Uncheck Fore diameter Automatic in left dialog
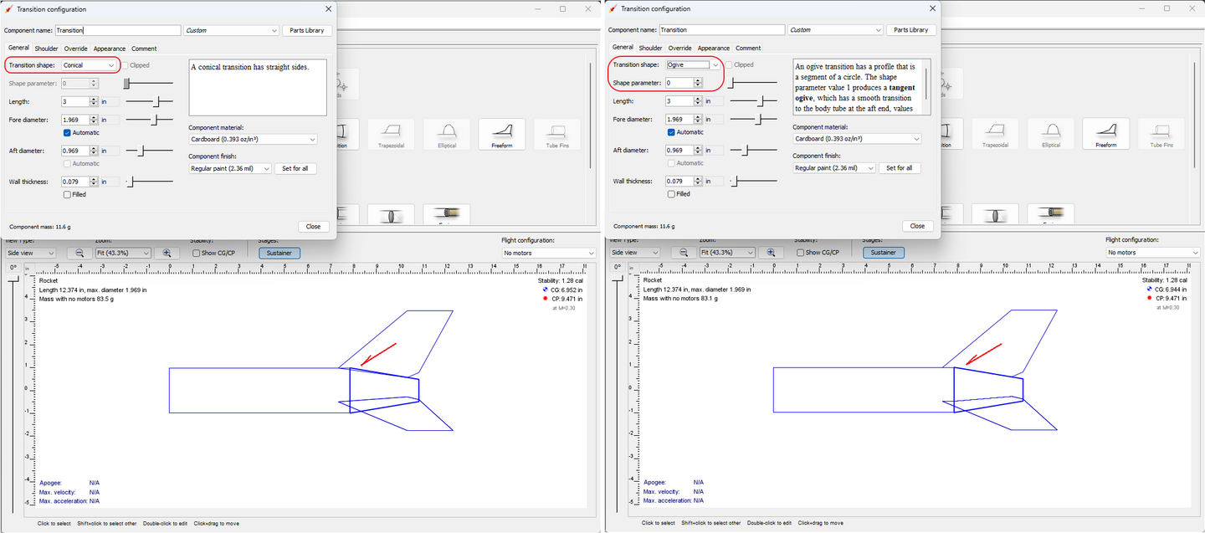The image size is (1205, 533). point(67,132)
